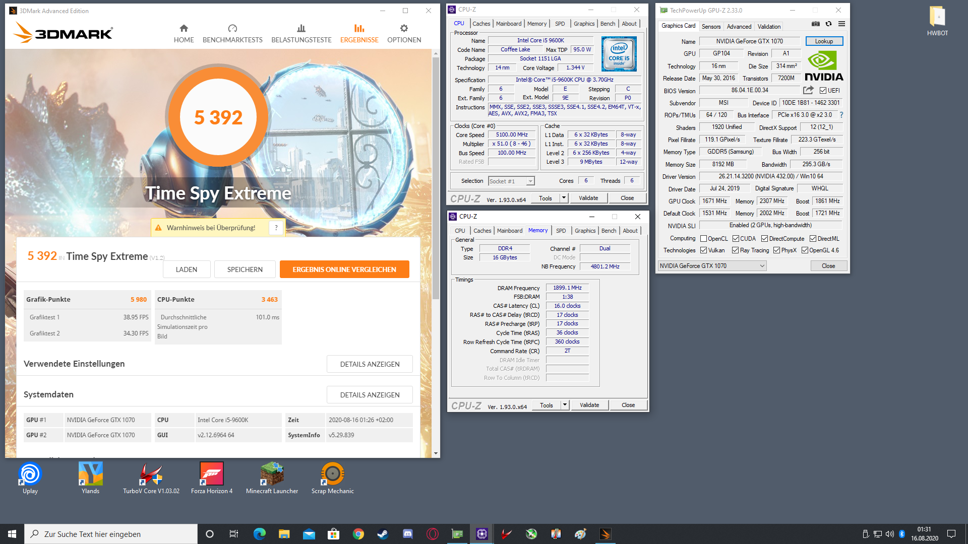Click Grafik-Punkte score 5 980
The image size is (968, 544).
tap(139, 299)
